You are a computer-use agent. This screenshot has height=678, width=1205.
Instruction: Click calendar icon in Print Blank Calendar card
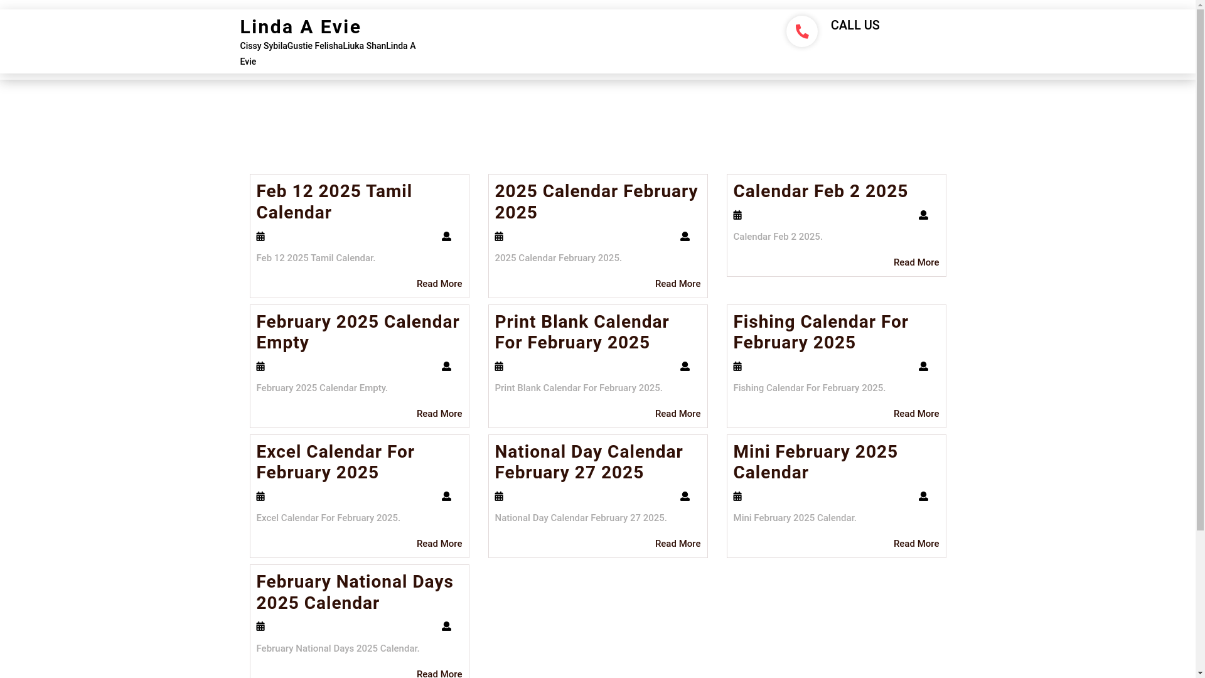click(499, 367)
